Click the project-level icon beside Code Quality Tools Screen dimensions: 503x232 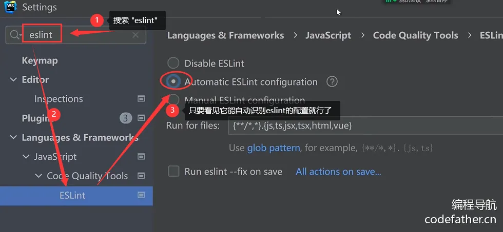[141, 176]
